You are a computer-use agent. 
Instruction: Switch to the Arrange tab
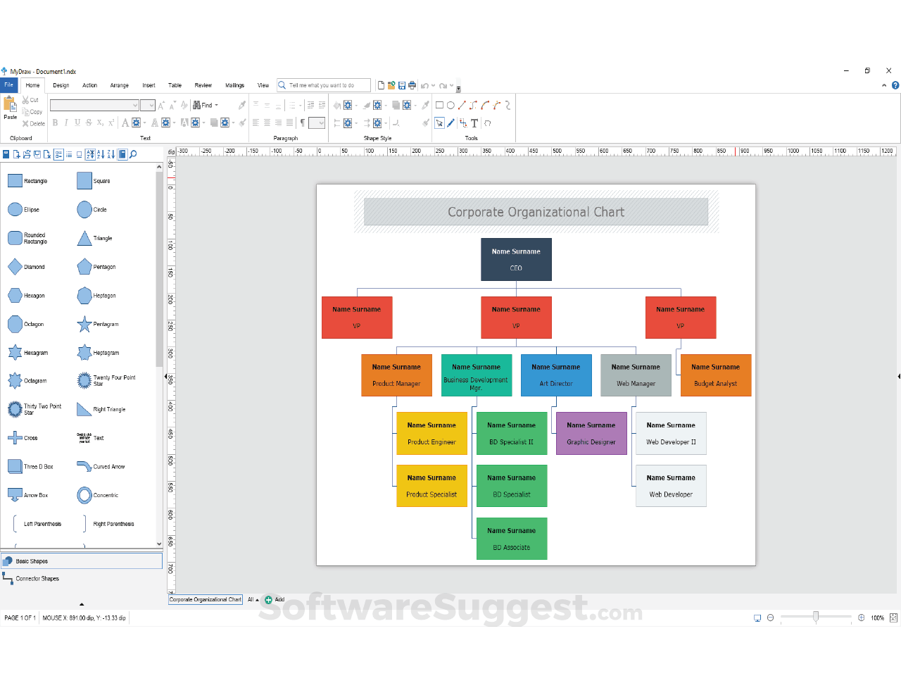[120, 85]
